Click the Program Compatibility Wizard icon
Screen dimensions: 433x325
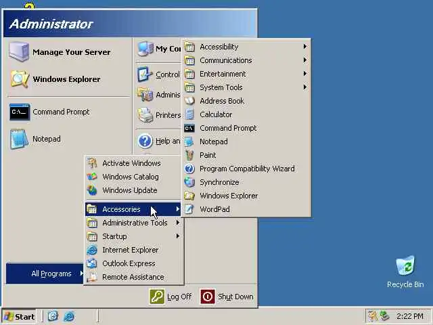click(x=189, y=169)
